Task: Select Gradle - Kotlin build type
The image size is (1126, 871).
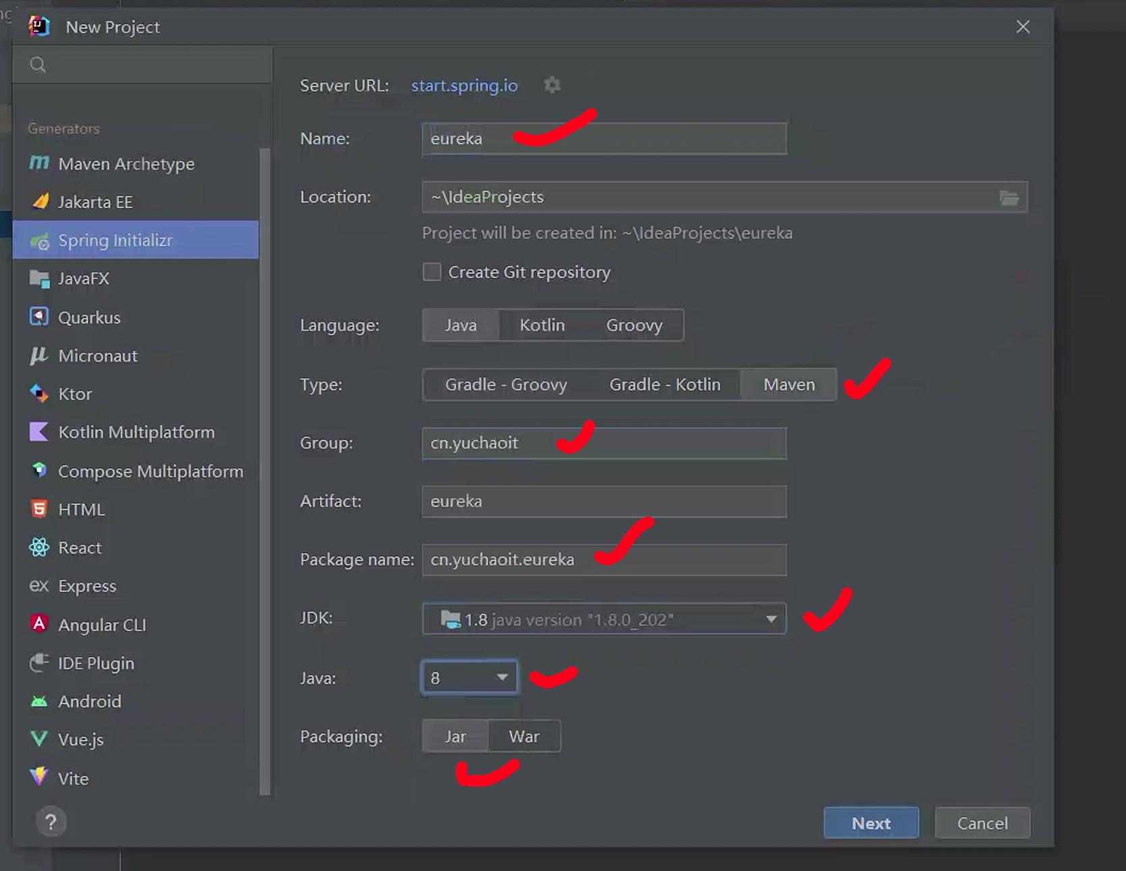Action: point(664,385)
